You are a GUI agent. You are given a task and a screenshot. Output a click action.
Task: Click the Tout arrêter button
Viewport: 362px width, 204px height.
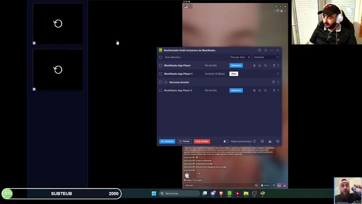click(x=202, y=141)
